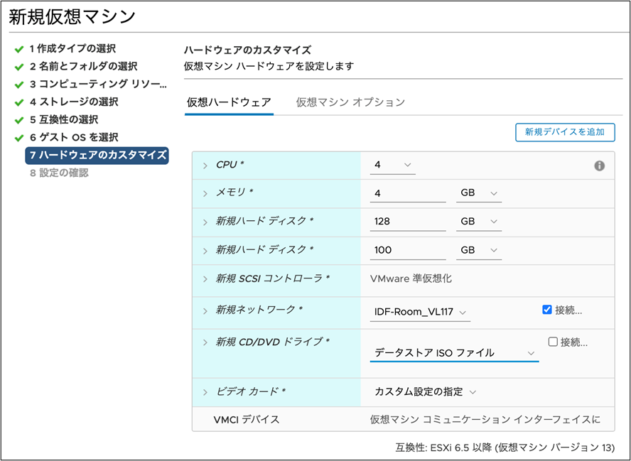Screen dimensions: 631x461
Task: Click the VMCI デバイス label
Action: (247, 420)
